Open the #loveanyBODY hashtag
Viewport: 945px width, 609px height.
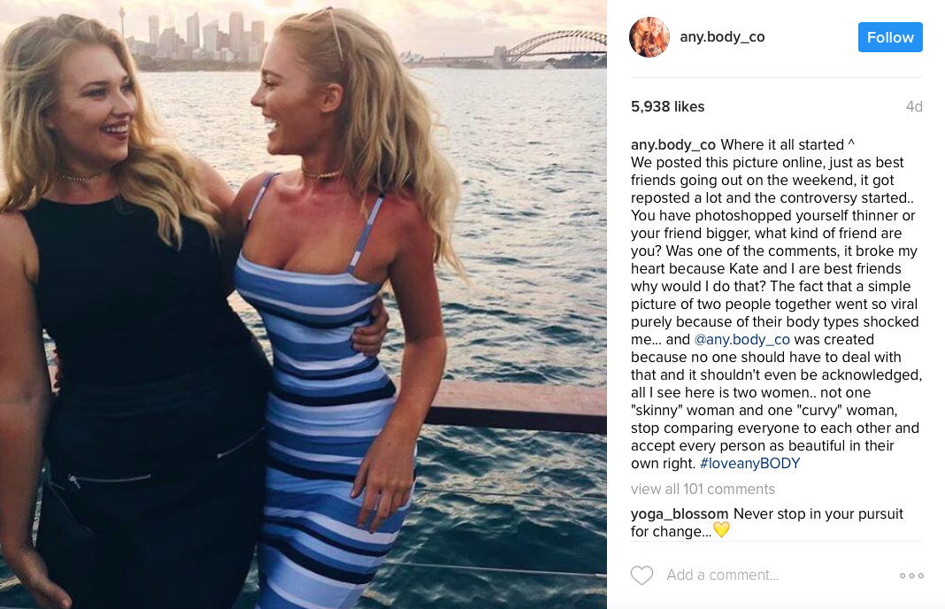click(x=749, y=463)
